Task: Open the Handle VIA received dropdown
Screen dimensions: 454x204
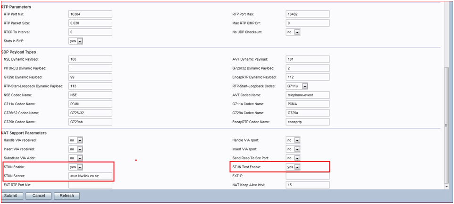Action: [76, 140]
